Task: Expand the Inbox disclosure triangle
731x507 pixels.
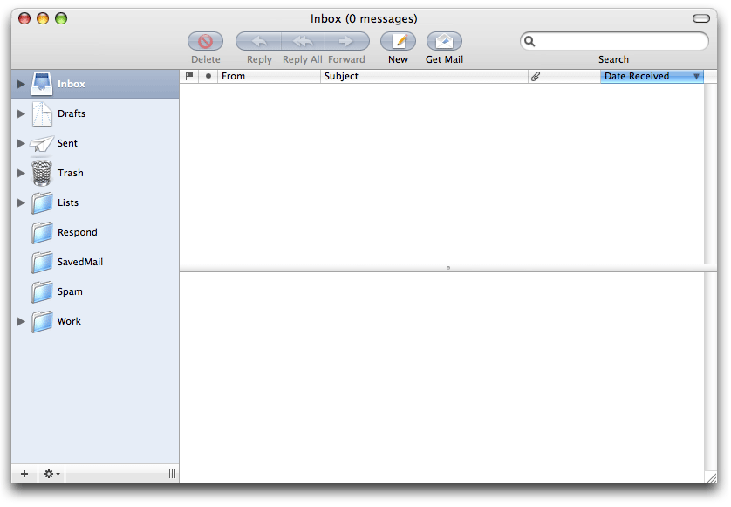Action: click(x=21, y=84)
